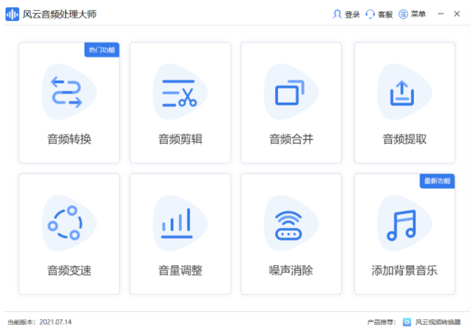The width and height of the screenshot is (470, 330).
Task: Click the 音量调整 label
Action: pos(180,270)
